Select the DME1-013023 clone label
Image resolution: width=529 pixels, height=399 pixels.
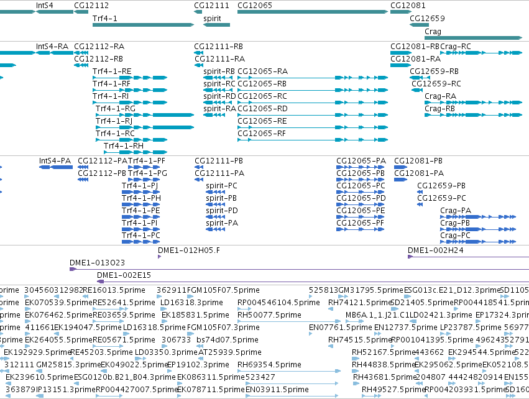tap(97, 263)
